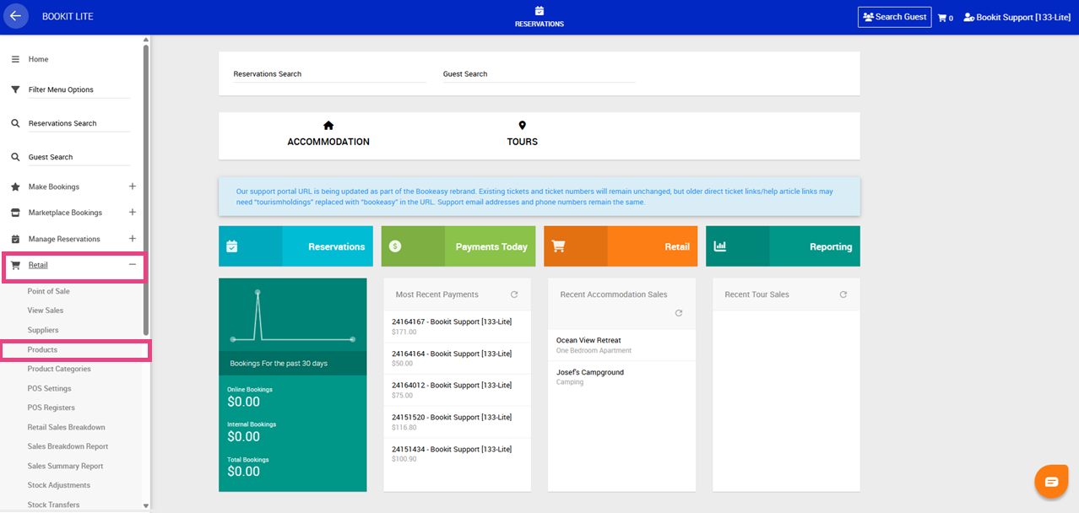1079x513 pixels.
Task: Click the filter funnel icon
Action: tap(15, 89)
